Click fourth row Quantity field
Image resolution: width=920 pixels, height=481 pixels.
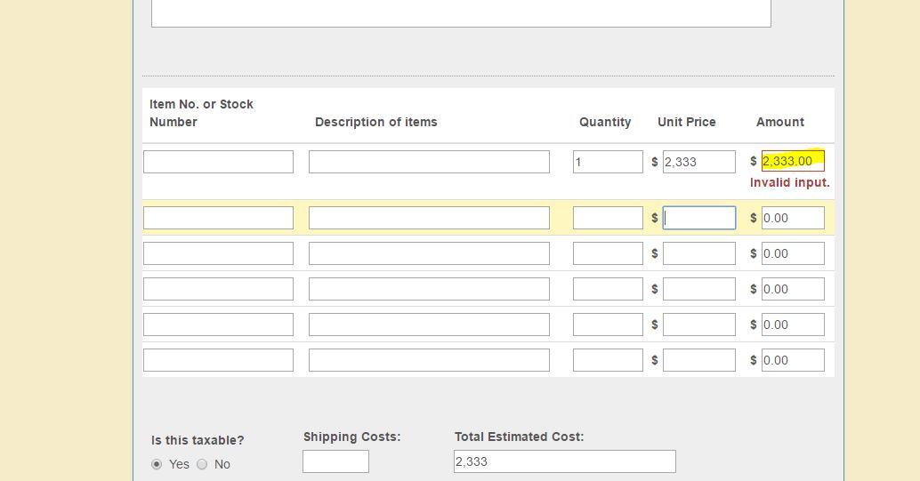point(608,289)
